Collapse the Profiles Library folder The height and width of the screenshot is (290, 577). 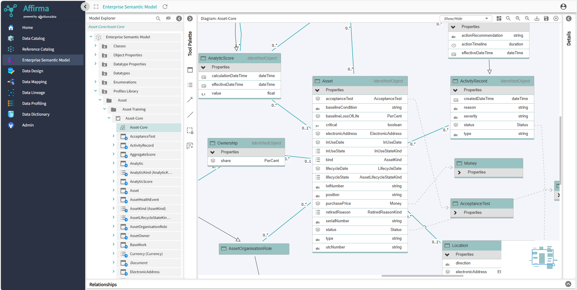95,91
